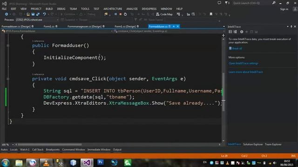Click the split editor icon above scrollbar
The width and height of the screenshot is (298, 167).
[x=223, y=35]
